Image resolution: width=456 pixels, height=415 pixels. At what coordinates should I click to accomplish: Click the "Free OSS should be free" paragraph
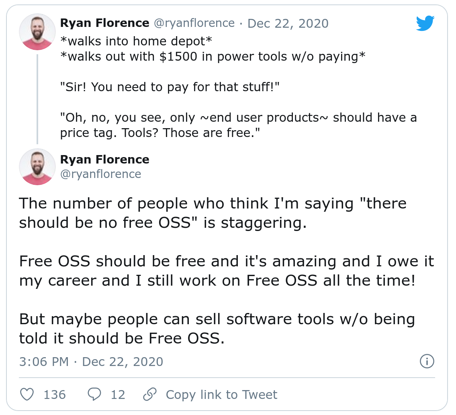tap(226, 270)
